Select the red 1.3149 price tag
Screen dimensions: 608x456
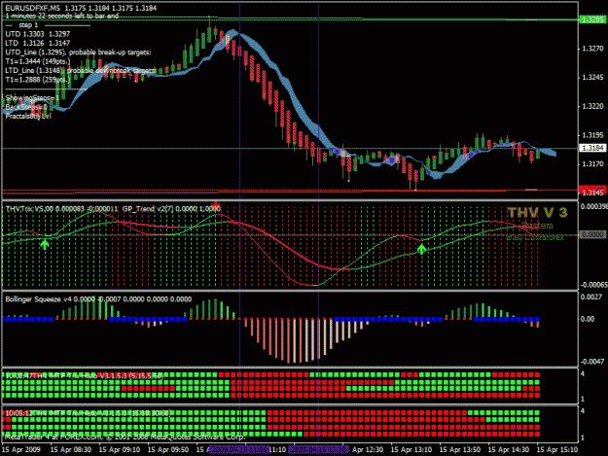click(592, 190)
